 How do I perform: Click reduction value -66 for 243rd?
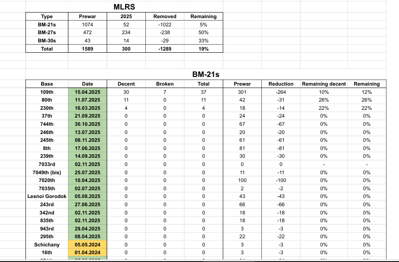[281, 204]
